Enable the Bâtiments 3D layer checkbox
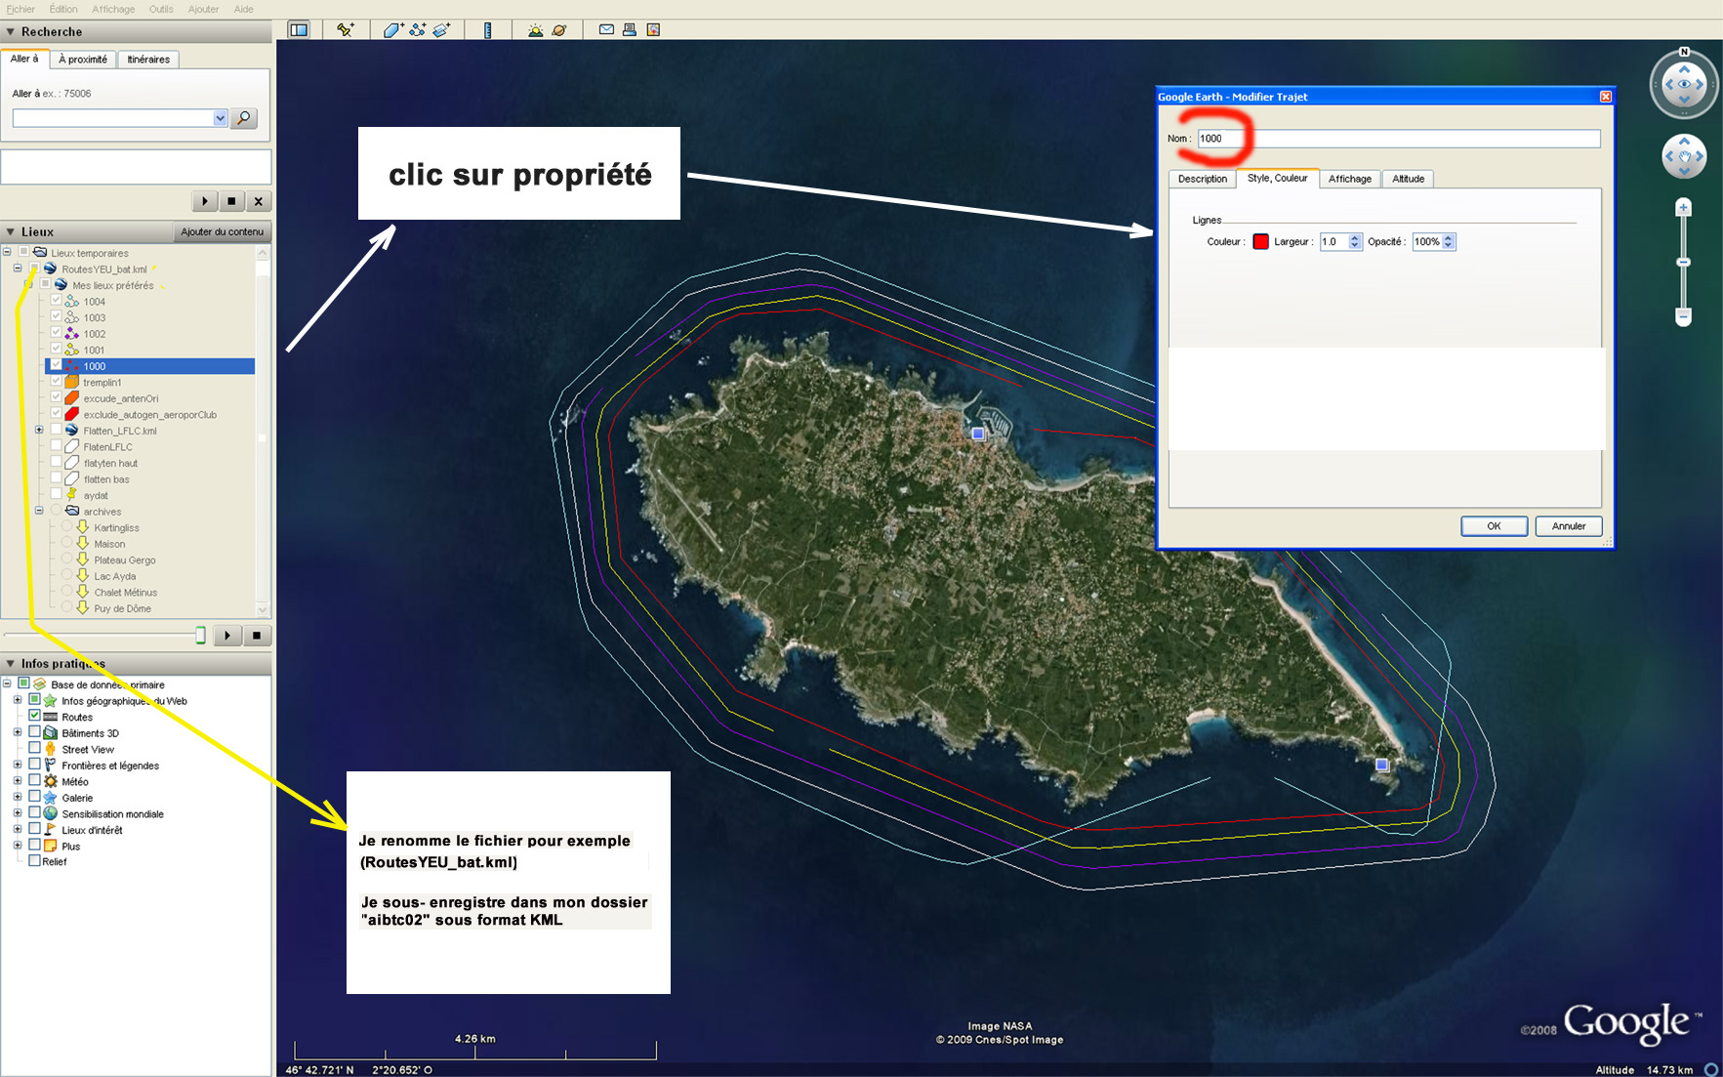 (x=35, y=732)
